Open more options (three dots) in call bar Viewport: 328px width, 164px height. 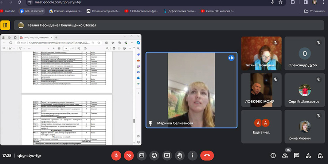(193, 155)
